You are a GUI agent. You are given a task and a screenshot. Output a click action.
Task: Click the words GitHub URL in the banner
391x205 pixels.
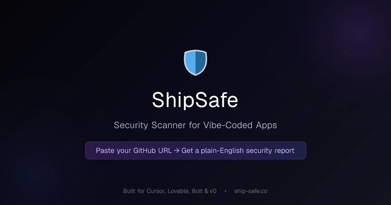click(x=152, y=151)
